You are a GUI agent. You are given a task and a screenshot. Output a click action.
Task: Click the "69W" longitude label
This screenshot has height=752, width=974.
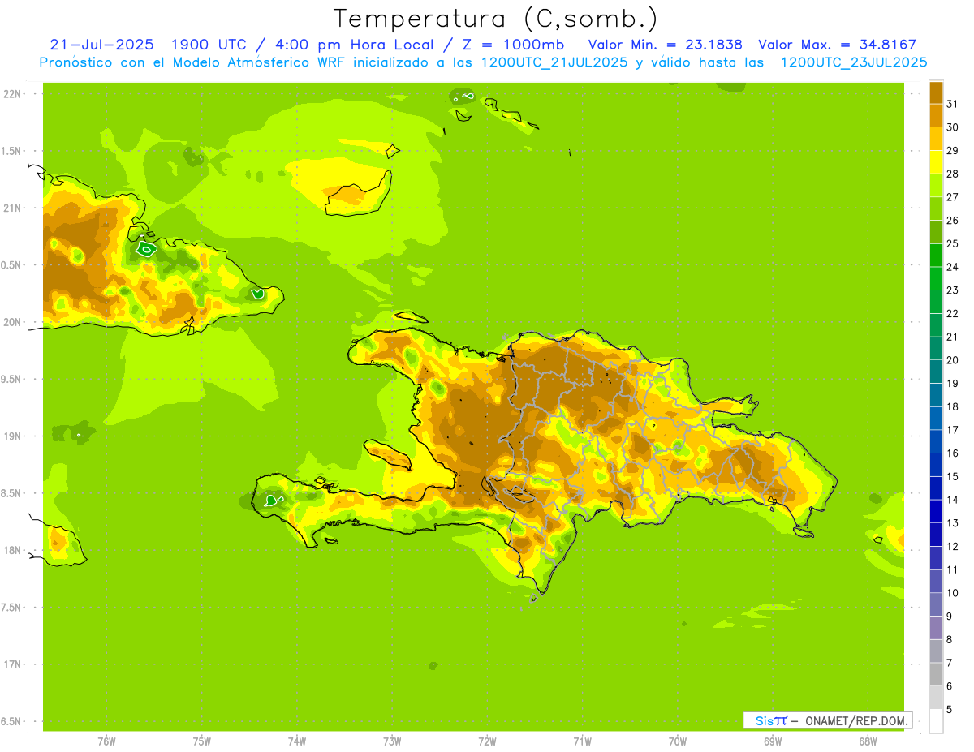773,742
